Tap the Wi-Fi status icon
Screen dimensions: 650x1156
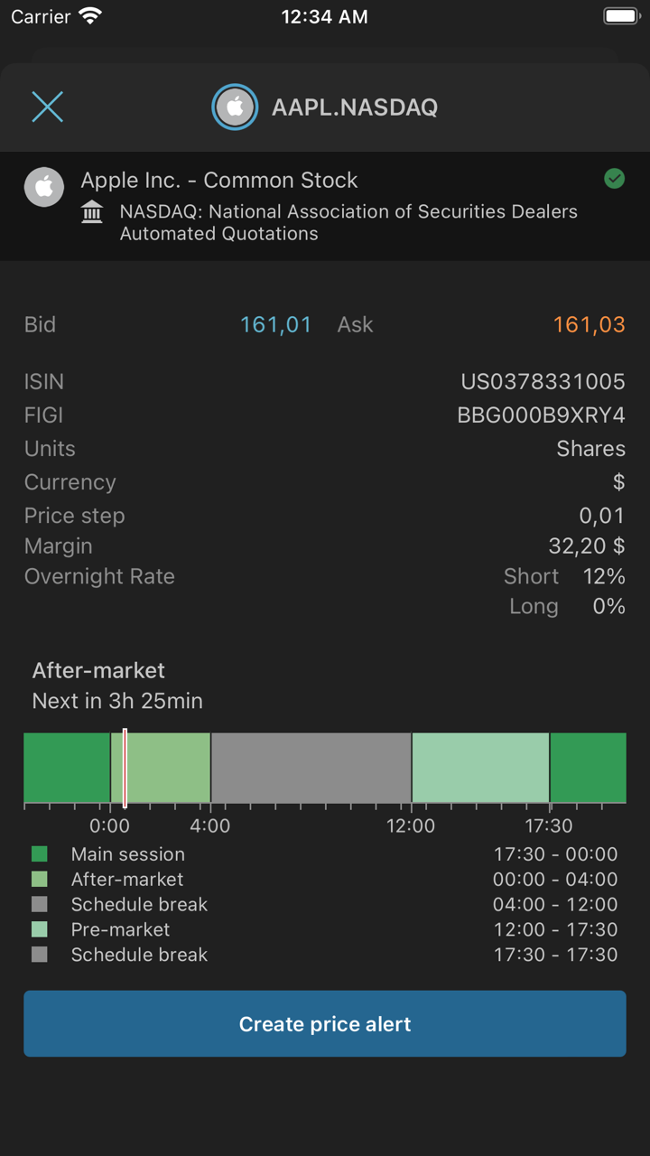[90, 15]
